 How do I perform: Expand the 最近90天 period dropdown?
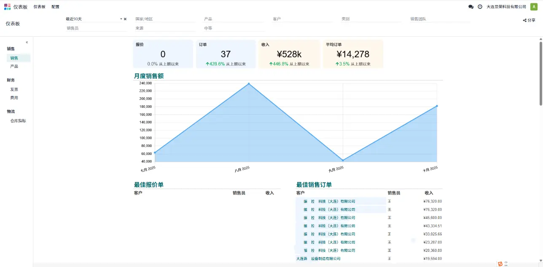[x=121, y=19]
